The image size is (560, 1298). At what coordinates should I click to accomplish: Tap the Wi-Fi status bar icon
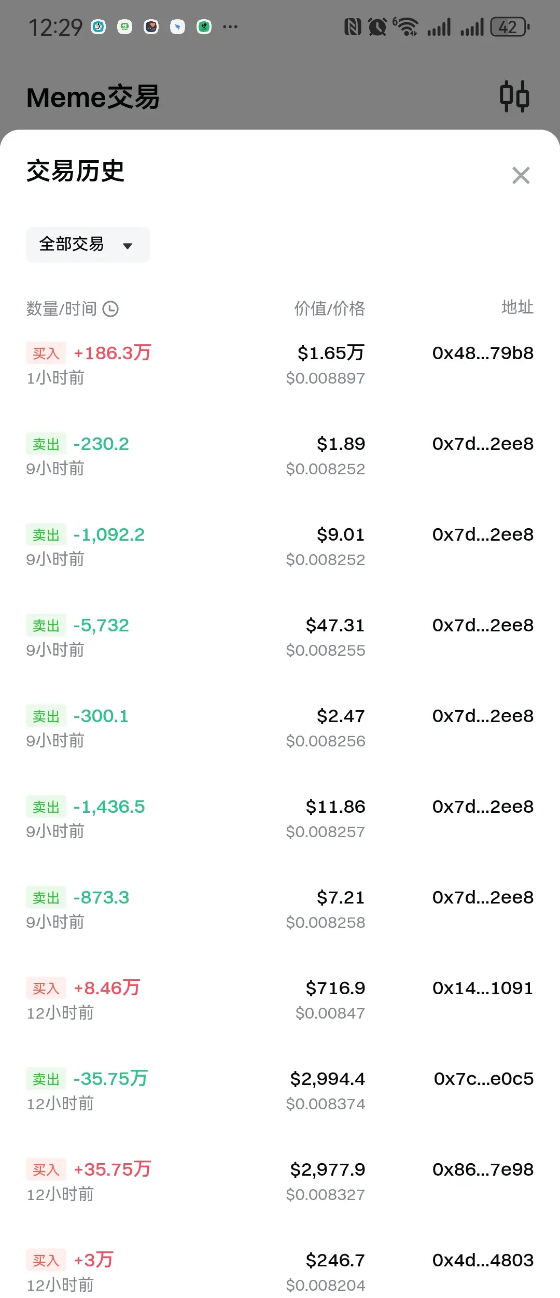[405, 26]
